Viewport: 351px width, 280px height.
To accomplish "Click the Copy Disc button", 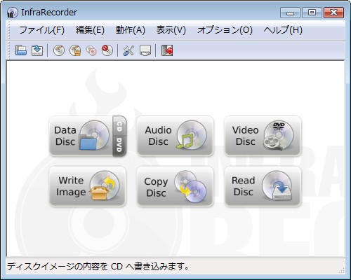I will pos(175,186).
